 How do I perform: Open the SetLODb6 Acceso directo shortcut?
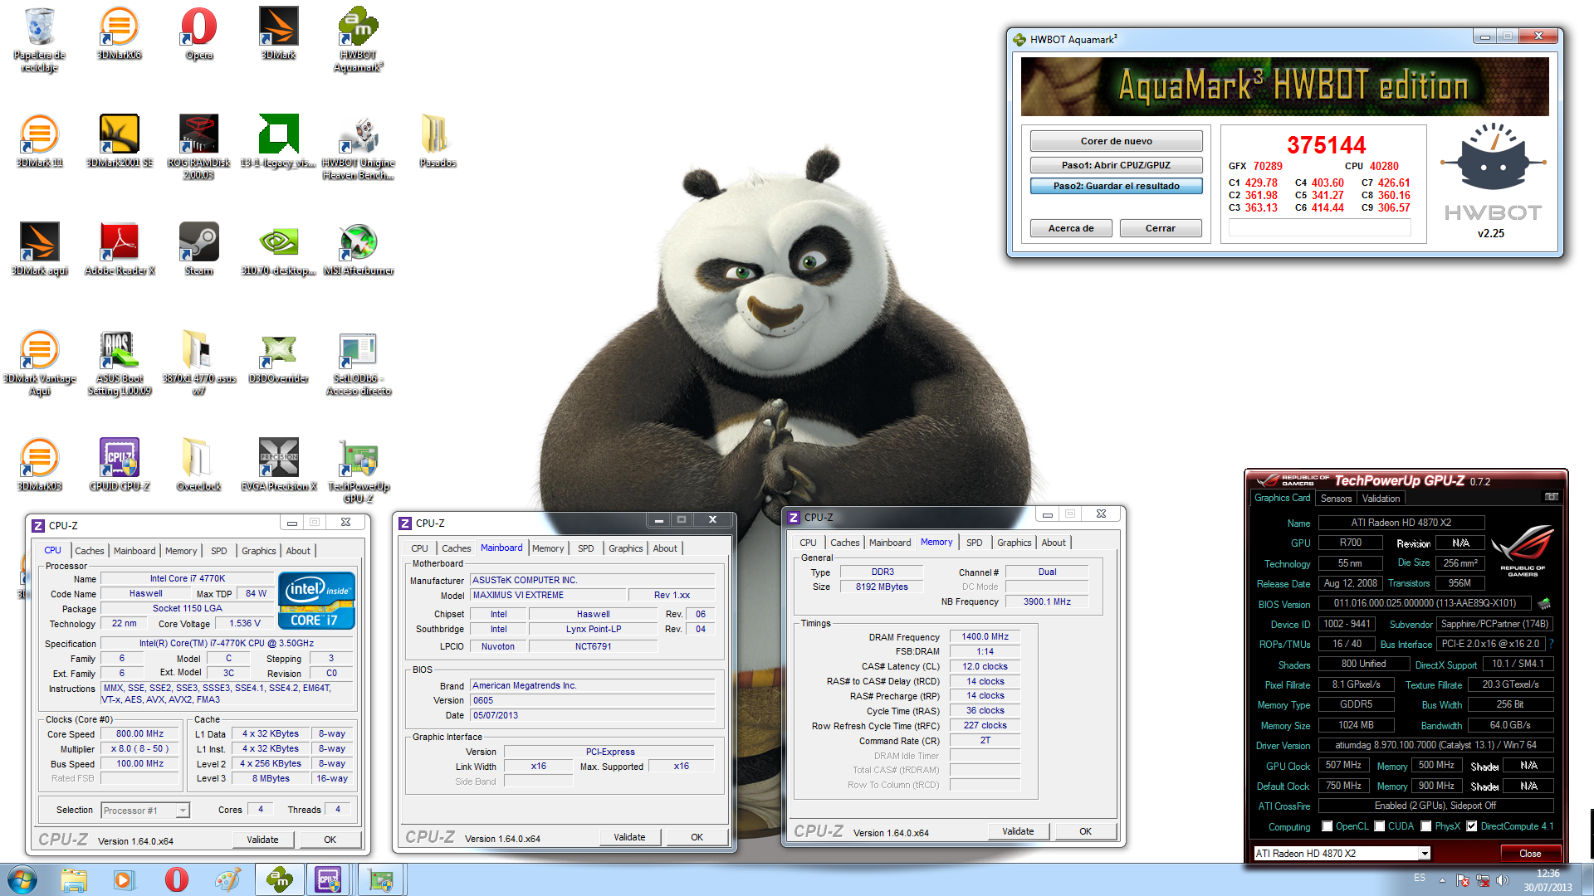[358, 363]
